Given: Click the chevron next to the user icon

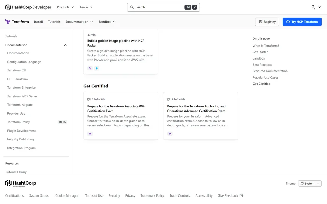Looking at the screenshot, I should pos(319,7).
